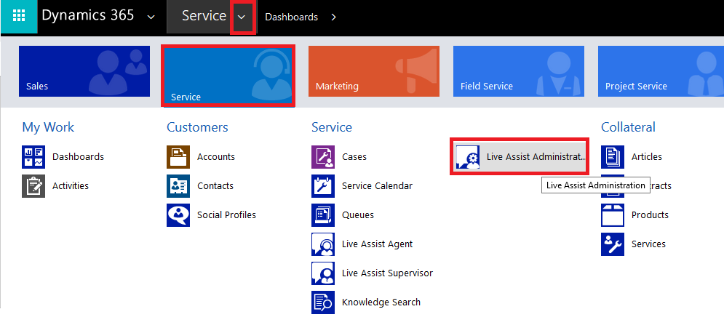Click the Services wrench icon in Collateral

[x=613, y=244]
